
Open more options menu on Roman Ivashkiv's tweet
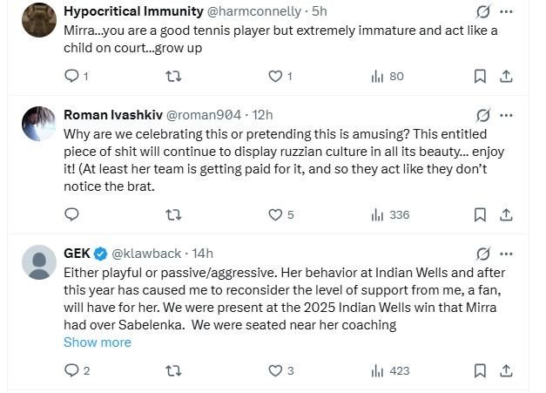coord(506,115)
